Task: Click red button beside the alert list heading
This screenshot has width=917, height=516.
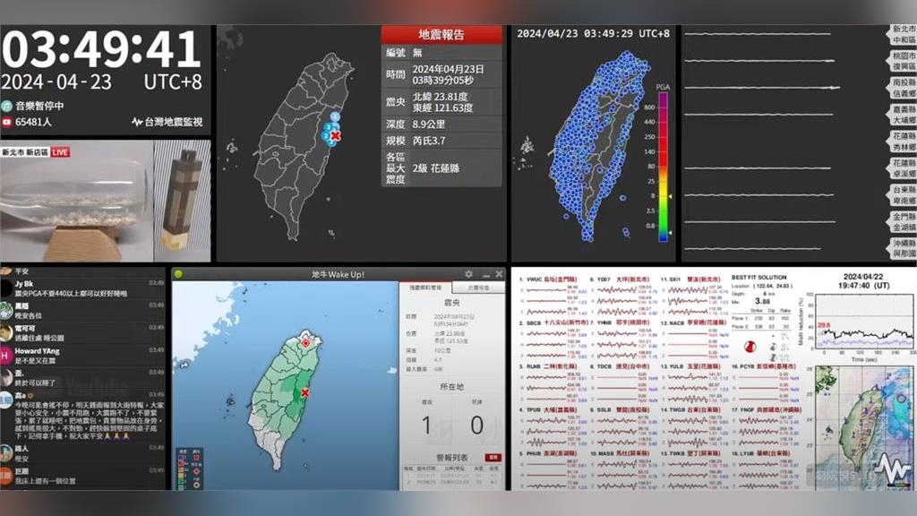Action: tap(493, 457)
